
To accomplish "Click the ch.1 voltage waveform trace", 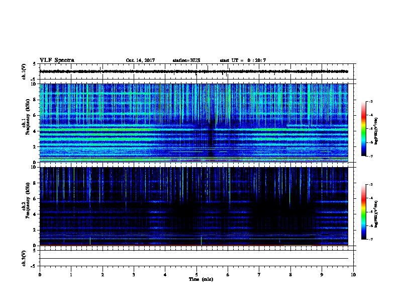I will click(194, 71).
